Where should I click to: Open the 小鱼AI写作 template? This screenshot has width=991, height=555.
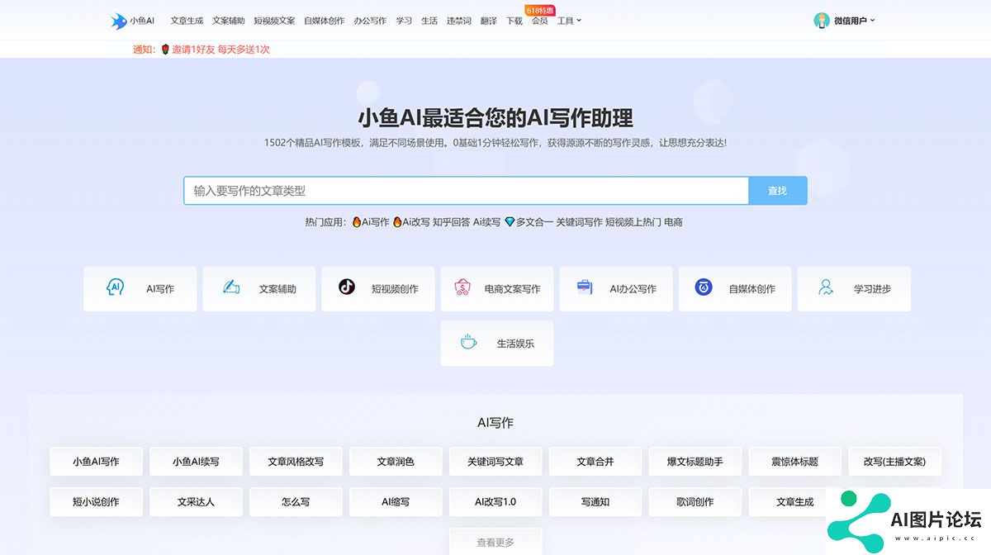96,462
